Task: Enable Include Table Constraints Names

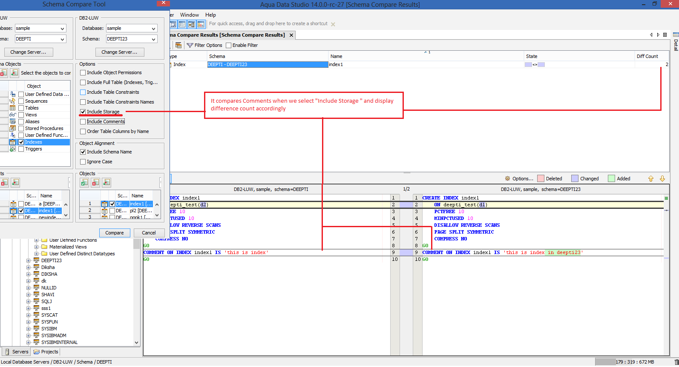Action: pos(83,102)
